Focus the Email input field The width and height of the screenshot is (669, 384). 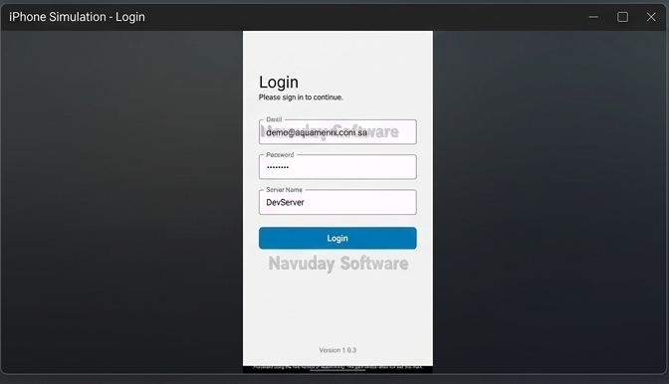[x=337, y=132]
